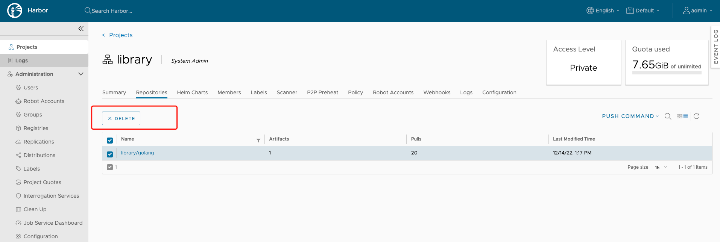The image size is (720, 242).
Task: Refresh the repositories list
Action: tap(696, 116)
